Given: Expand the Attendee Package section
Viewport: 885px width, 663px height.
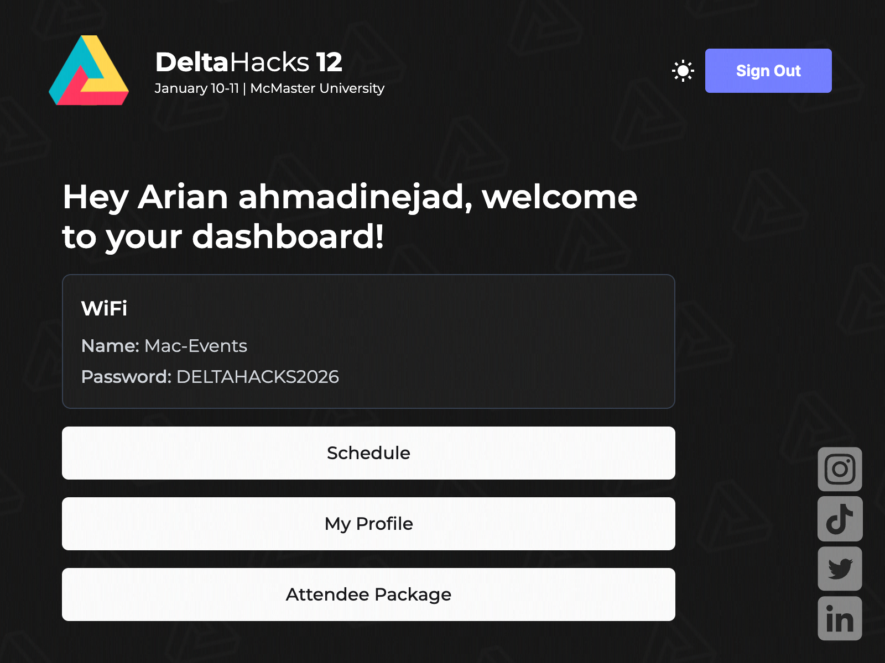Looking at the screenshot, I should [x=368, y=594].
